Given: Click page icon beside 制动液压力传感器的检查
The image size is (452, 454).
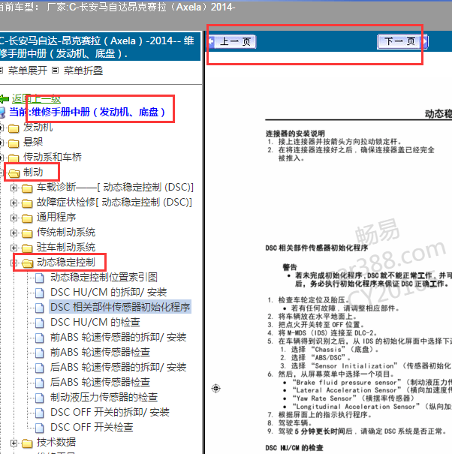Looking at the screenshot, I should click(39, 398).
